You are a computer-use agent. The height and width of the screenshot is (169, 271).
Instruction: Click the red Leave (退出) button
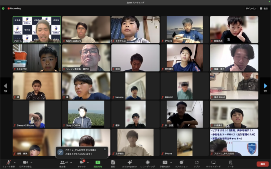262,164
